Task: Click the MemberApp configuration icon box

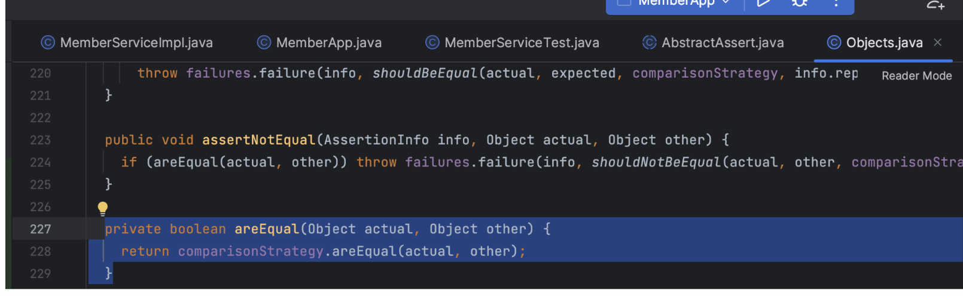Action: click(624, 2)
